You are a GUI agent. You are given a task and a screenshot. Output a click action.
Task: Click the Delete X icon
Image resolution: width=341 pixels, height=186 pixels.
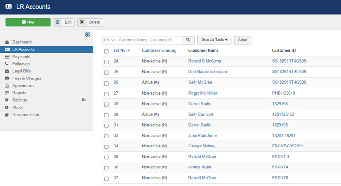point(82,22)
